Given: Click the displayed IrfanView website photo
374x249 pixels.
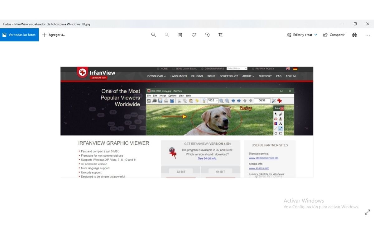Looking at the screenshot, I should tap(187, 122).
